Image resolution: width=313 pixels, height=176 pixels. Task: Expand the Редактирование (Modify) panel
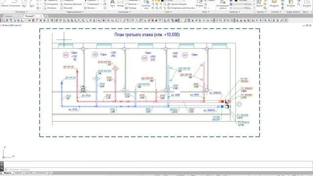coord(75,12)
